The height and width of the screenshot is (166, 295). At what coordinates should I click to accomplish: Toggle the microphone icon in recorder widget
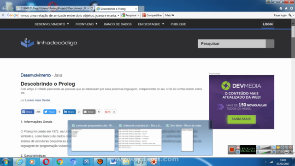pos(258,152)
